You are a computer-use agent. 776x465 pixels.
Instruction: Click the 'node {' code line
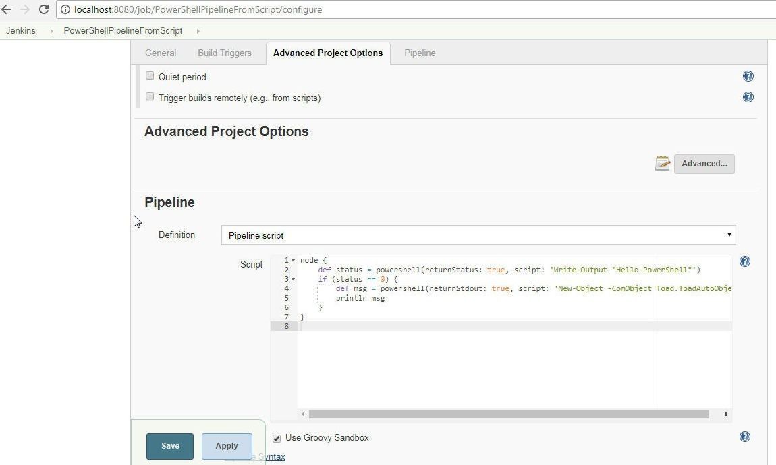pos(313,260)
